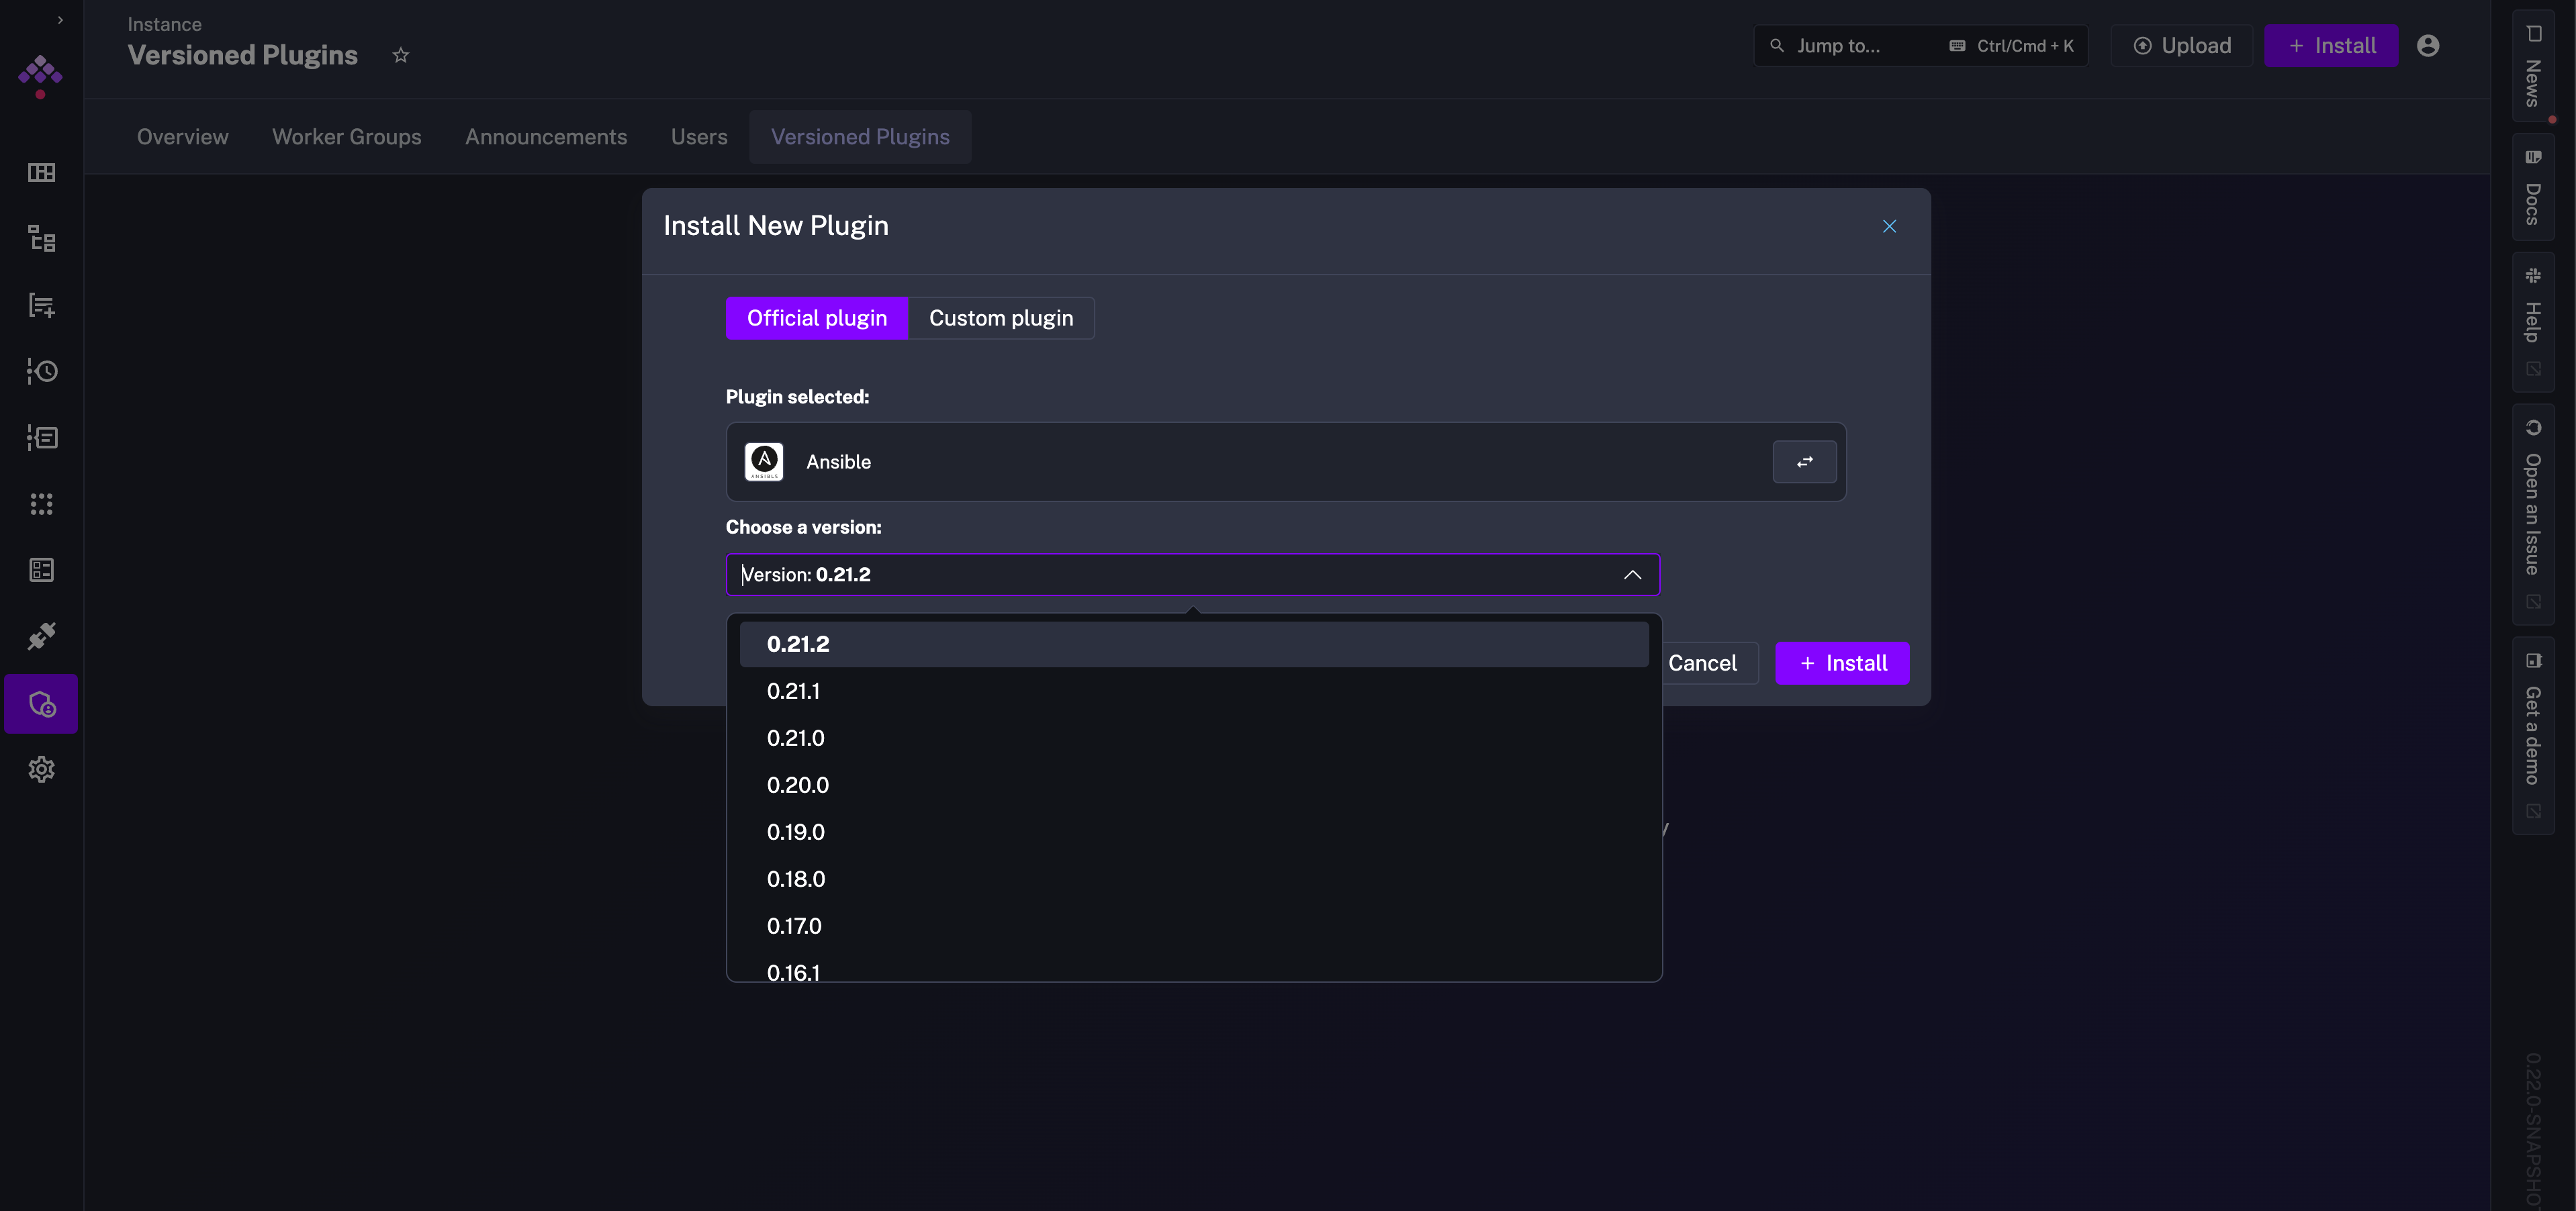Open Settings gear at sidebar bottom
This screenshot has height=1211, width=2576.
[x=41, y=768]
